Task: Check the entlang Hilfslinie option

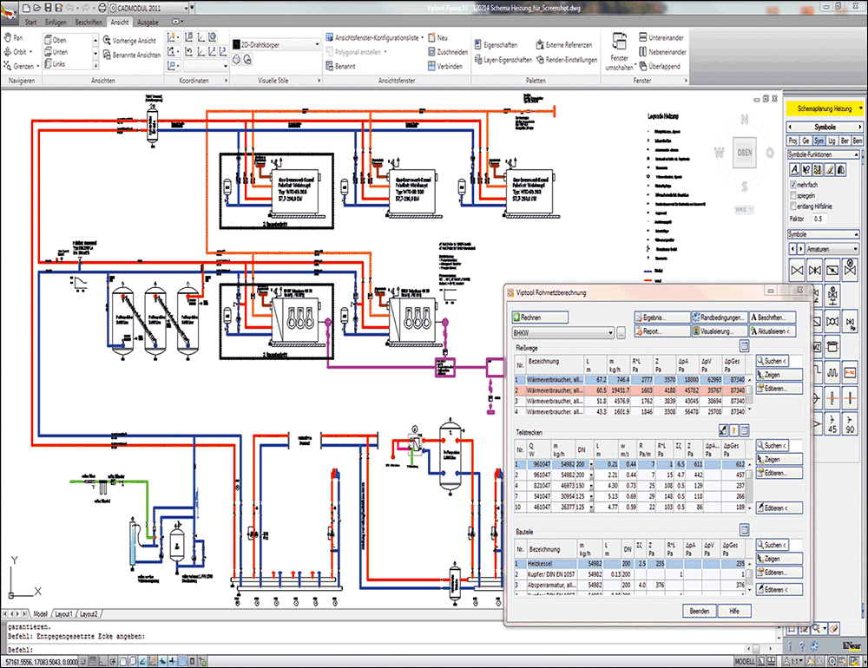Action: [x=791, y=206]
